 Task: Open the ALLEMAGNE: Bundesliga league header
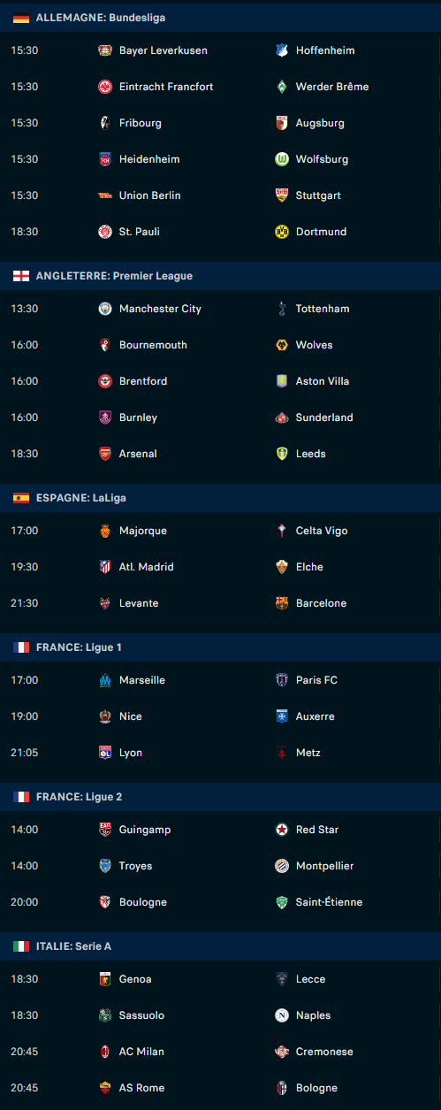click(x=221, y=18)
